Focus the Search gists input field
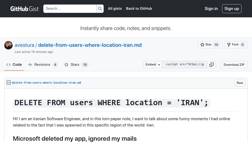Image resolution: width=252 pixels, height=142 pixels. pos(70,9)
